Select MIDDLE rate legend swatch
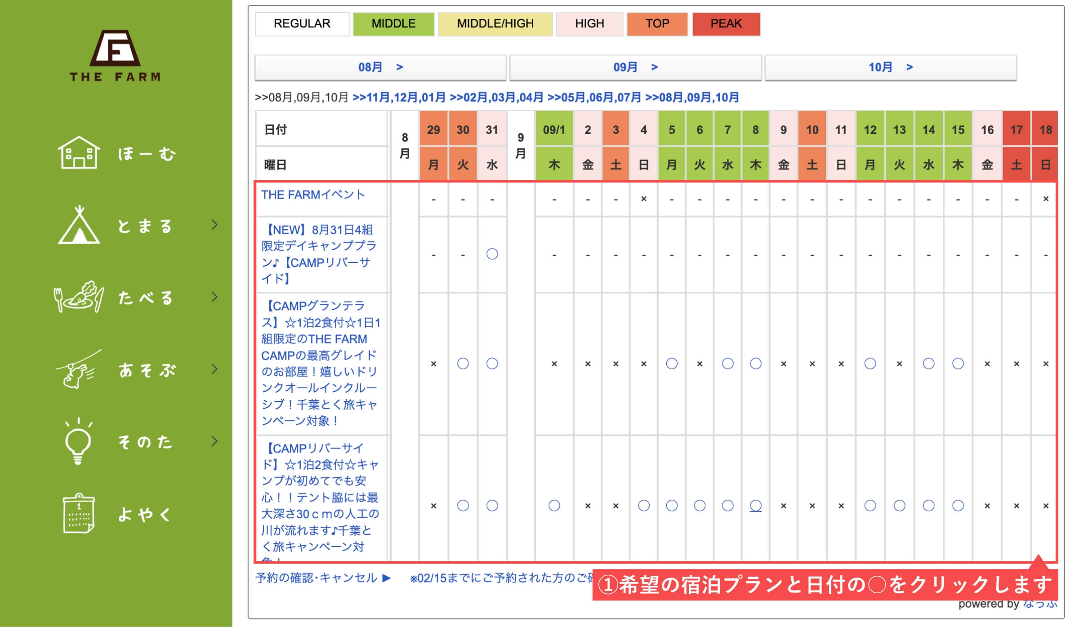Screen dimensions: 1079x627 (393, 24)
